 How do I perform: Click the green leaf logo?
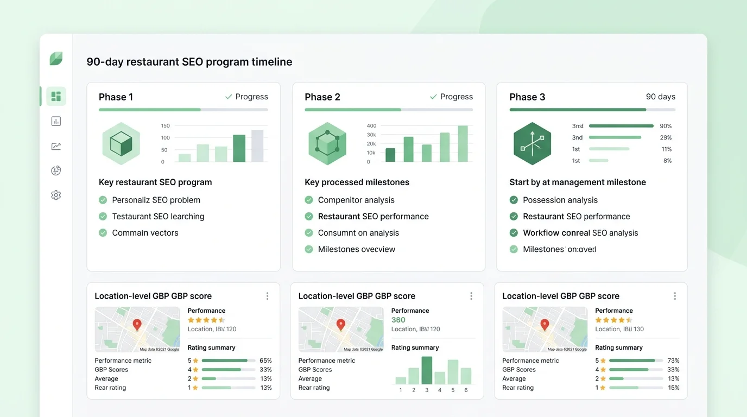tap(56, 59)
